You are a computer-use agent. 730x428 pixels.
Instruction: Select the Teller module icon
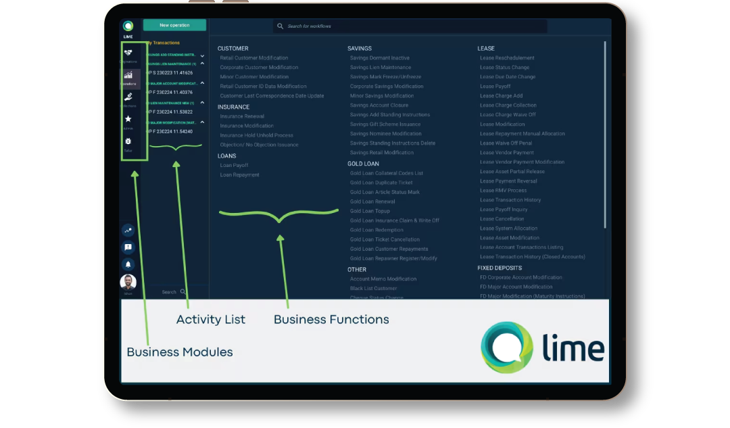click(x=128, y=141)
